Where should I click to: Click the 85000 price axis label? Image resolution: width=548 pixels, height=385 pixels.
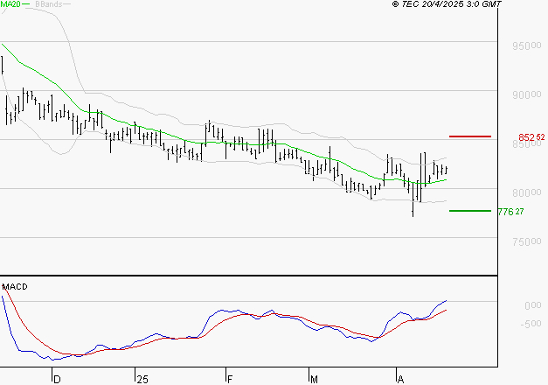pyautogui.click(x=527, y=144)
